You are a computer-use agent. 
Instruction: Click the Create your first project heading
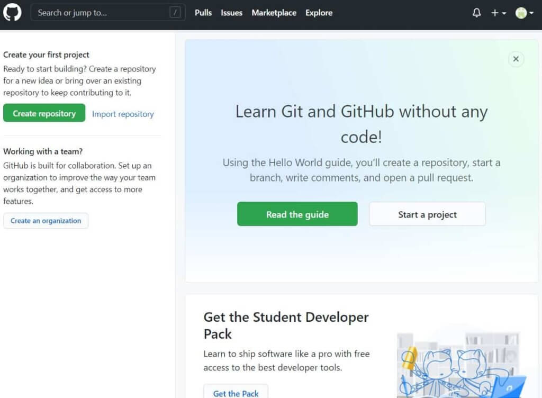click(x=47, y=55)
